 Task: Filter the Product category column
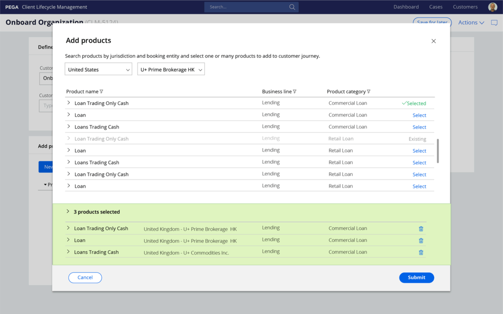tap(368, 92)
